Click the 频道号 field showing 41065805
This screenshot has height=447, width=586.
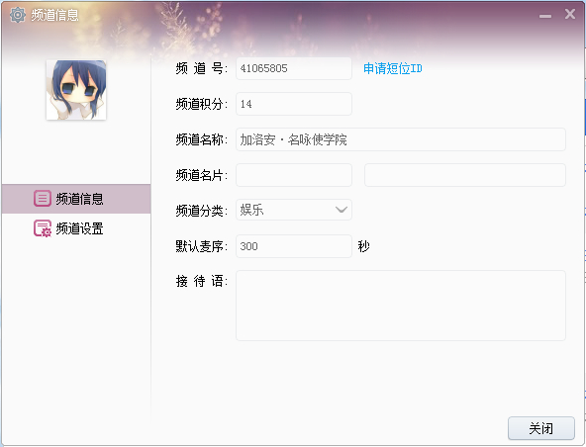[x=294, y=68]
